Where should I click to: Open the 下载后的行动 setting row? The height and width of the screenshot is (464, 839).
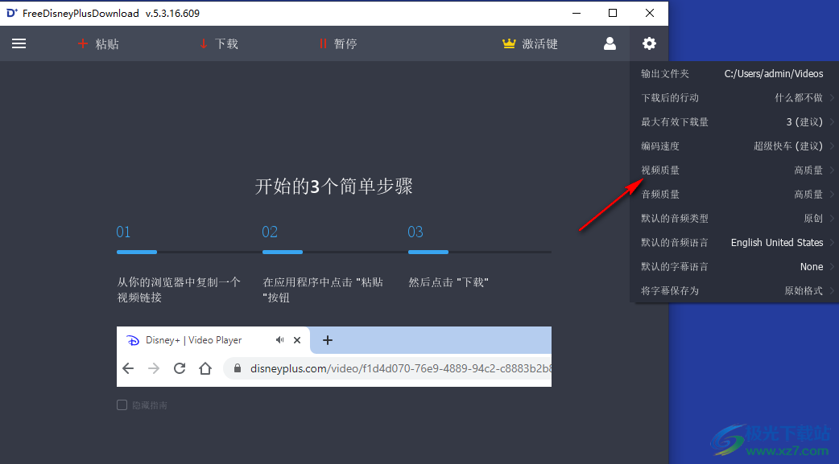coord(734,98)
